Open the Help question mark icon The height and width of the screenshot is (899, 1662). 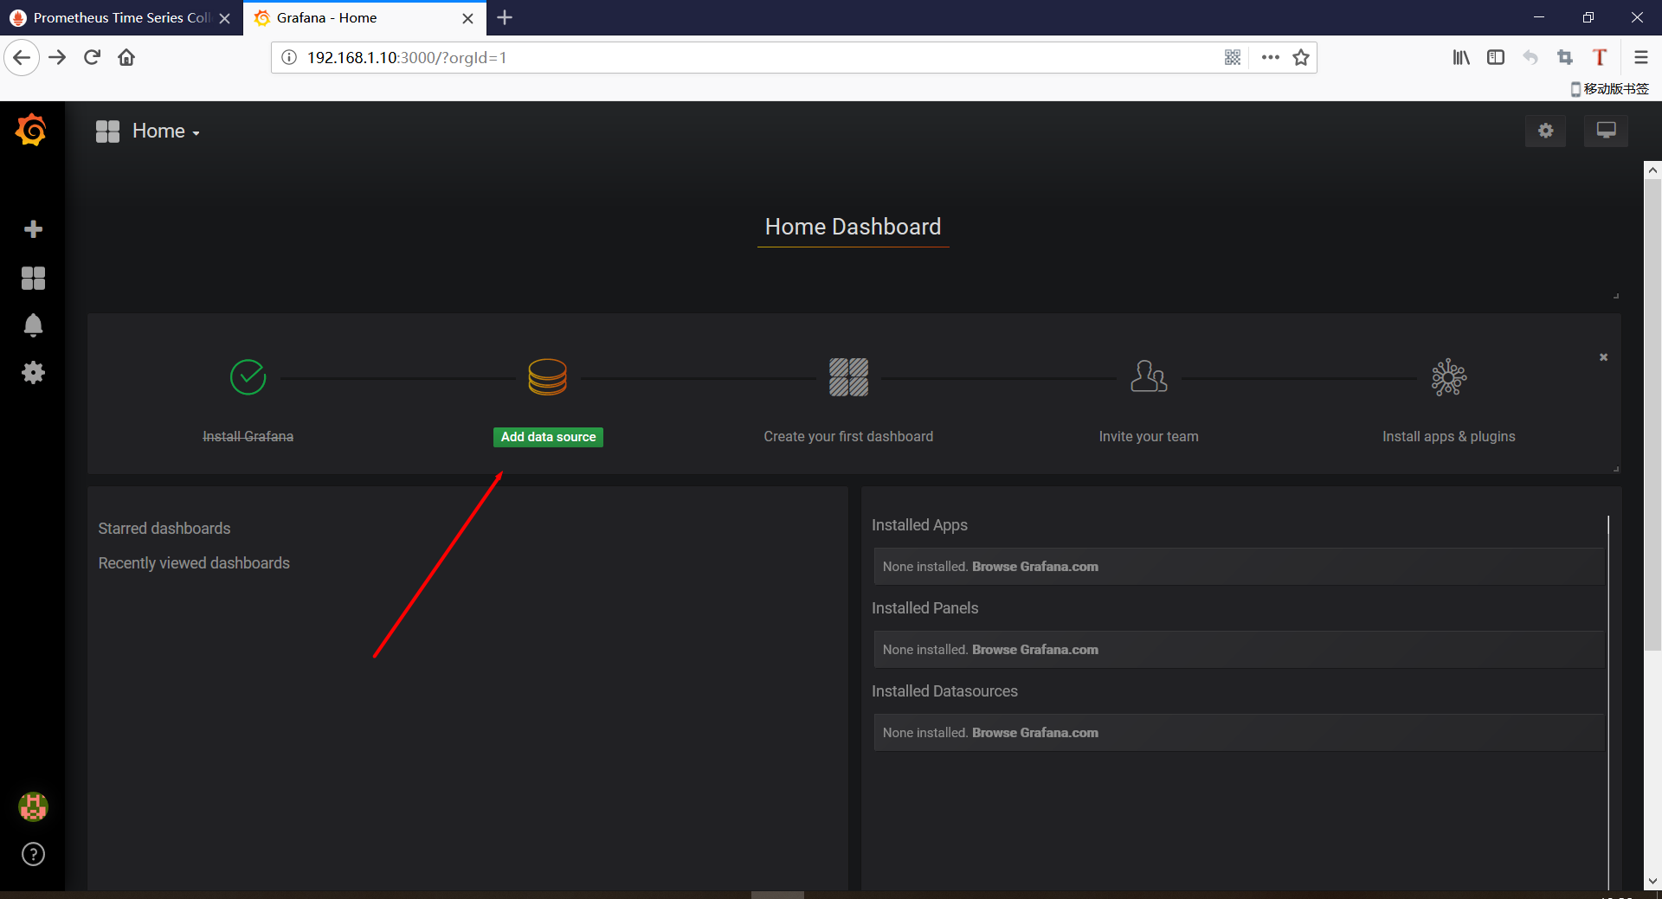33,854
